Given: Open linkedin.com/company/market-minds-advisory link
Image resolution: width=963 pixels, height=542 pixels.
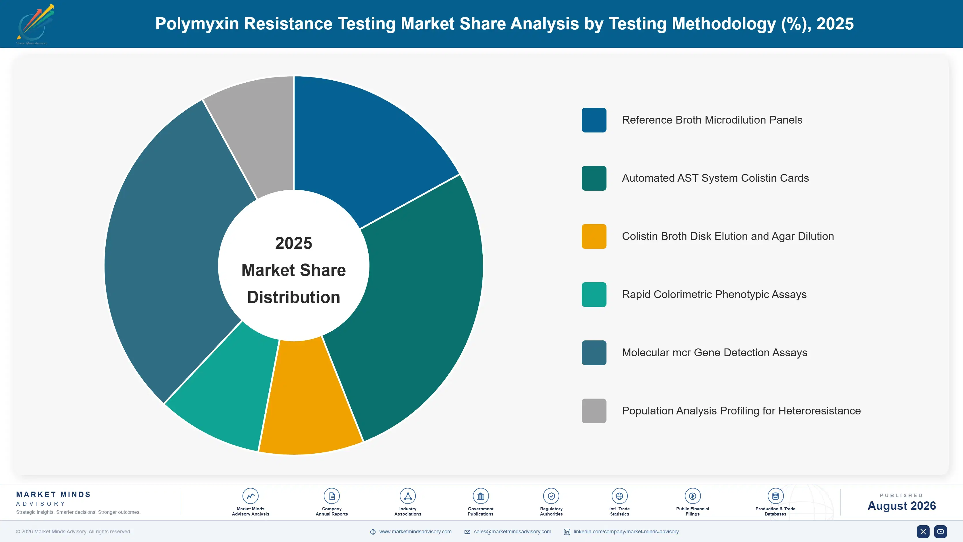Looking at the screenshot, I should point(626,532).
